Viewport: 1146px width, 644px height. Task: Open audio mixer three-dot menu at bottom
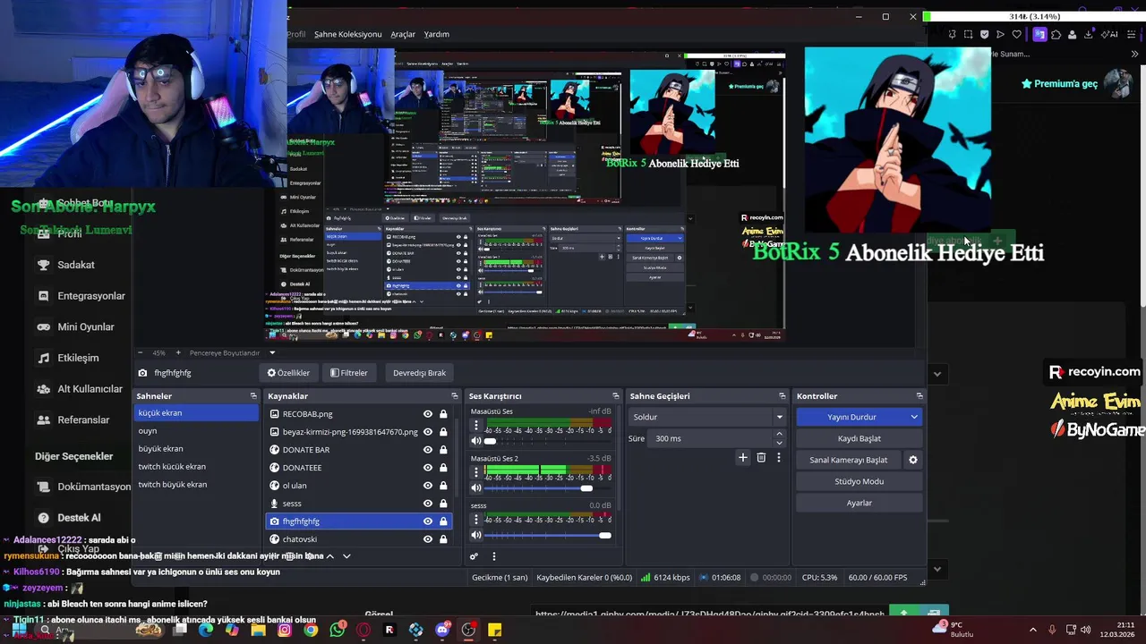tap(493, 556)
